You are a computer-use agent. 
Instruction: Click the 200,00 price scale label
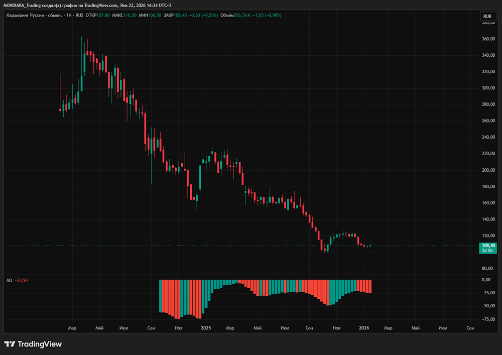coord(488,170)
